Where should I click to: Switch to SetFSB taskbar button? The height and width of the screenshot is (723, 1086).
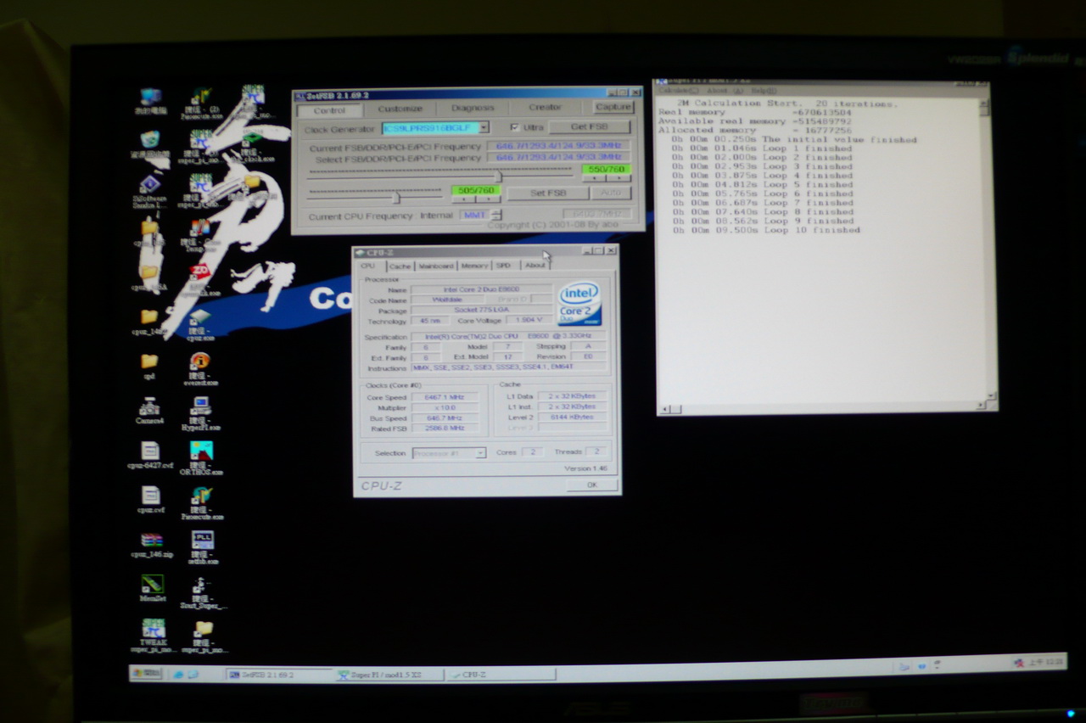click(x=278, y=675)
